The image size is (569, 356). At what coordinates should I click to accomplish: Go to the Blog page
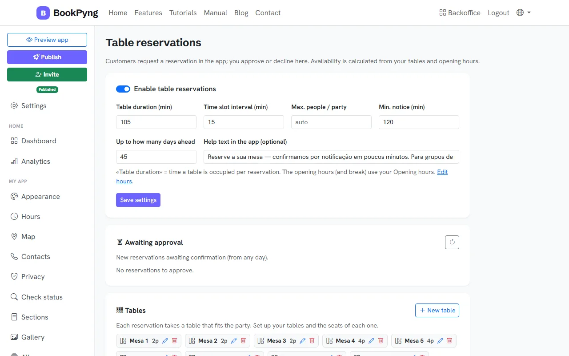(241, 13)
